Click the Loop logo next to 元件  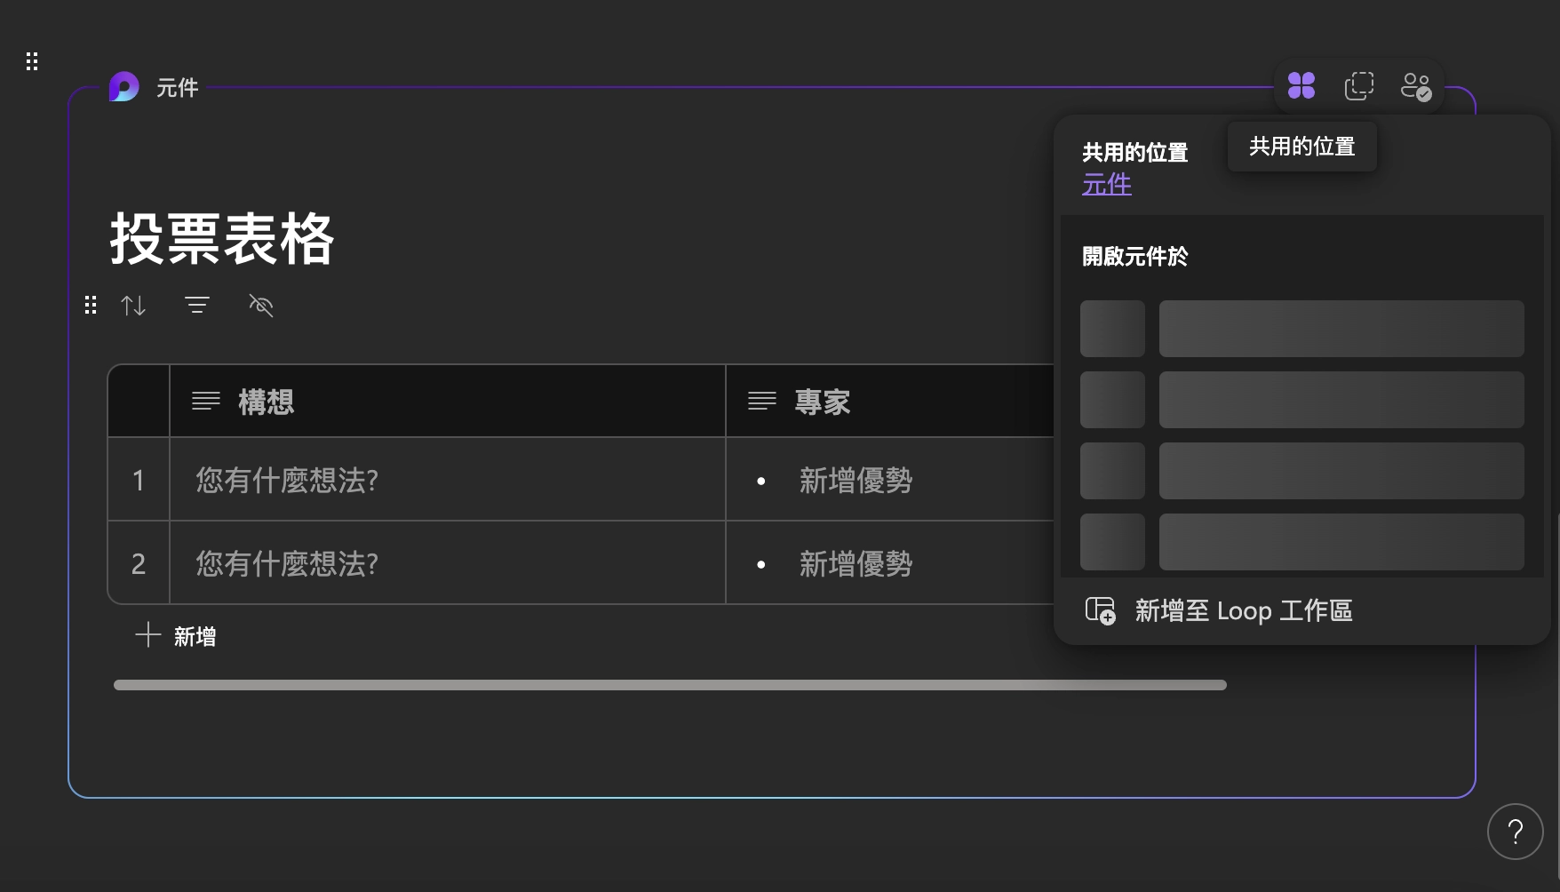click(x=123, y=87)
